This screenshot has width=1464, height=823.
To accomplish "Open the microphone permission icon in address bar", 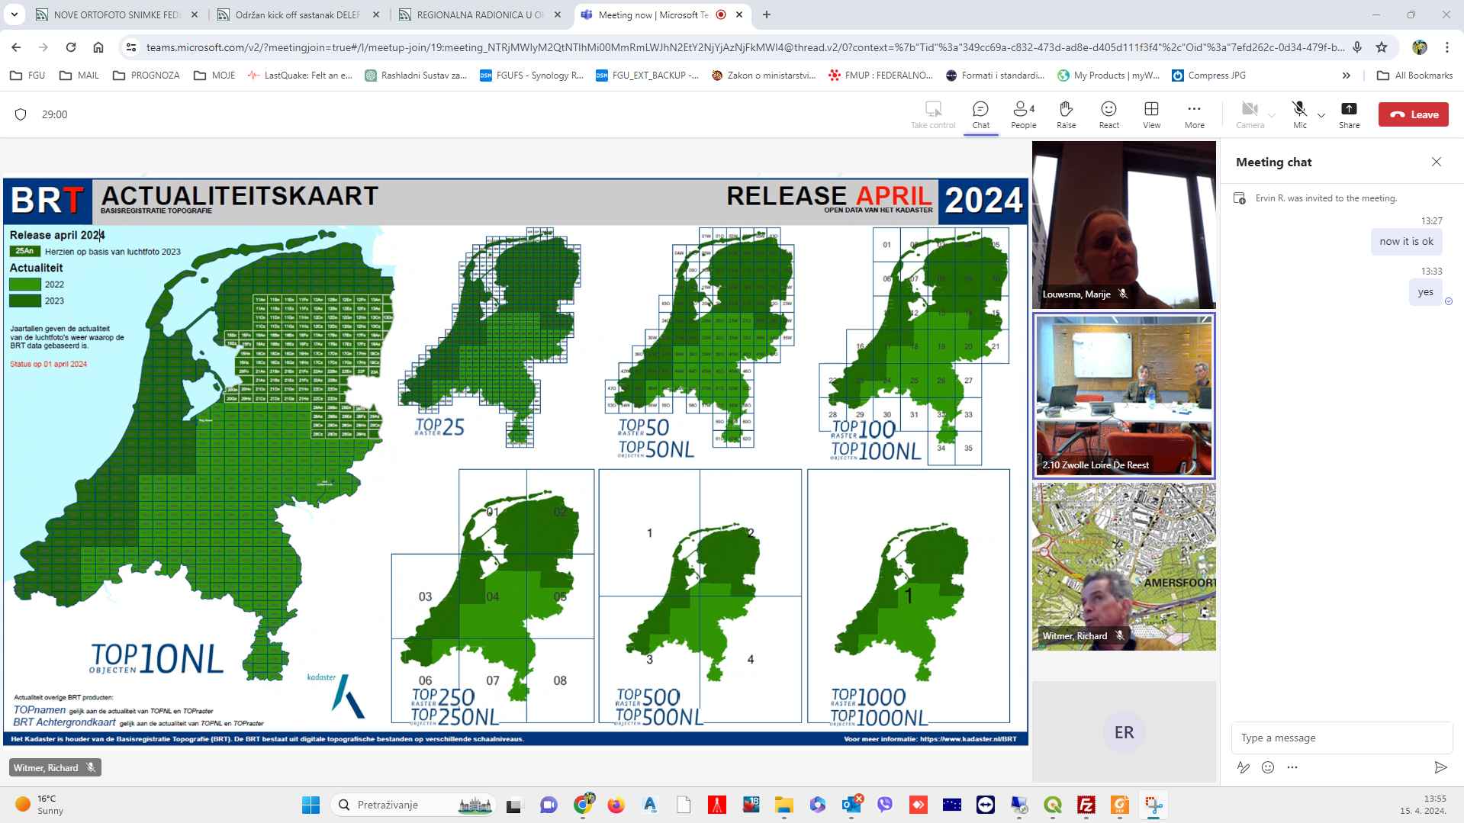I will click(1357, 47).
